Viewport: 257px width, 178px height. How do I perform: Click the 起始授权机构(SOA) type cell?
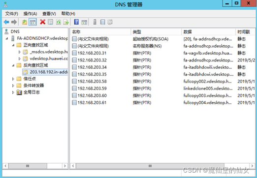pyautogui.click(x=151, y=39)
